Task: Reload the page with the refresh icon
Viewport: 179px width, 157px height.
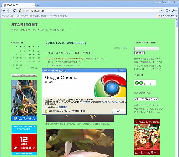Action: (14, 10)
